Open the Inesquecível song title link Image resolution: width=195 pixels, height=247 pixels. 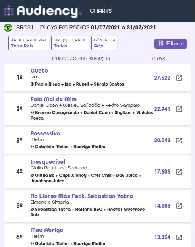click(48, 162)
